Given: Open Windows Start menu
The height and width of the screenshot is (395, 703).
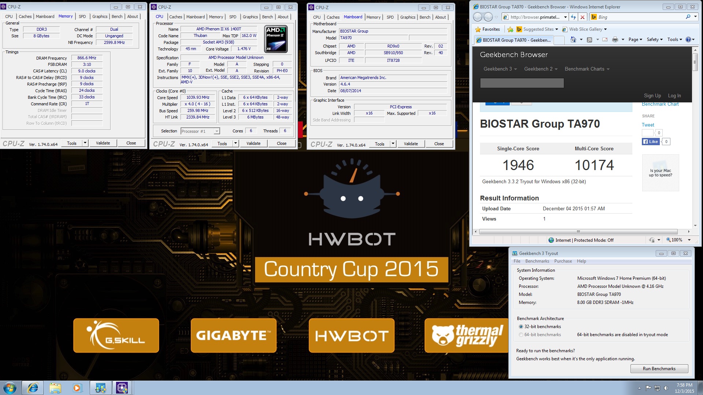Looking at the screenshot, I should click(x=10, y=388).
